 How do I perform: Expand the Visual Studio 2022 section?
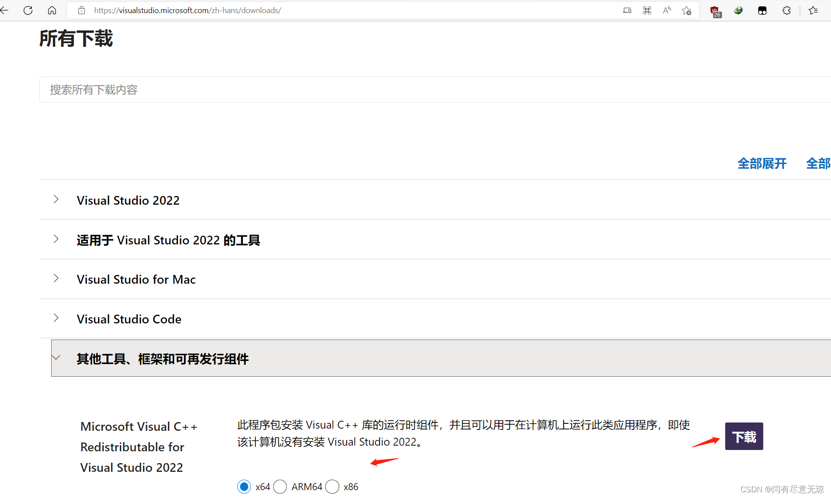435,200
